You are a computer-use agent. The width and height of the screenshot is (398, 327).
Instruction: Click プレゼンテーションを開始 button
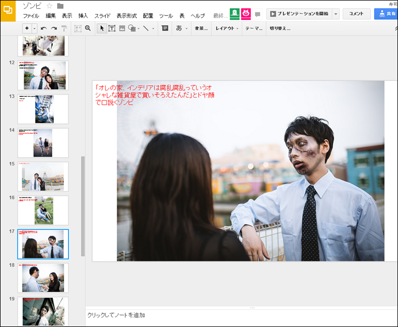coord(299,13)
